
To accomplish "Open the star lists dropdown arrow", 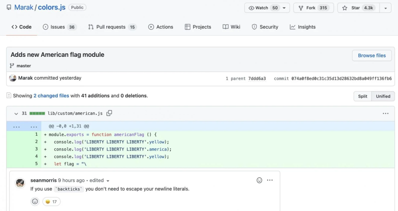I will pos(385,8).
